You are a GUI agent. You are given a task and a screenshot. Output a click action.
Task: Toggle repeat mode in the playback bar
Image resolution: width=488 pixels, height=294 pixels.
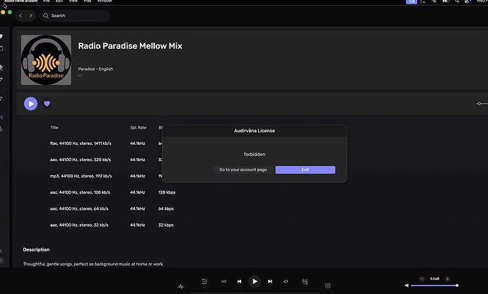286,281
